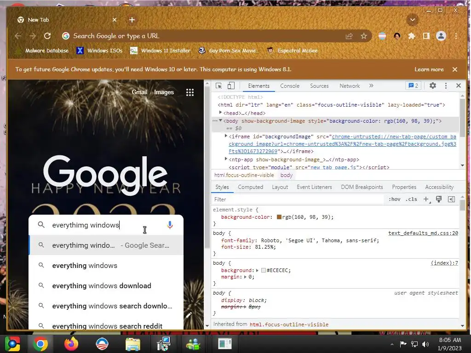The width and height of the screenshot is (471, 353).
Task: Click Learn more in the update infobar
Action: 429,69
